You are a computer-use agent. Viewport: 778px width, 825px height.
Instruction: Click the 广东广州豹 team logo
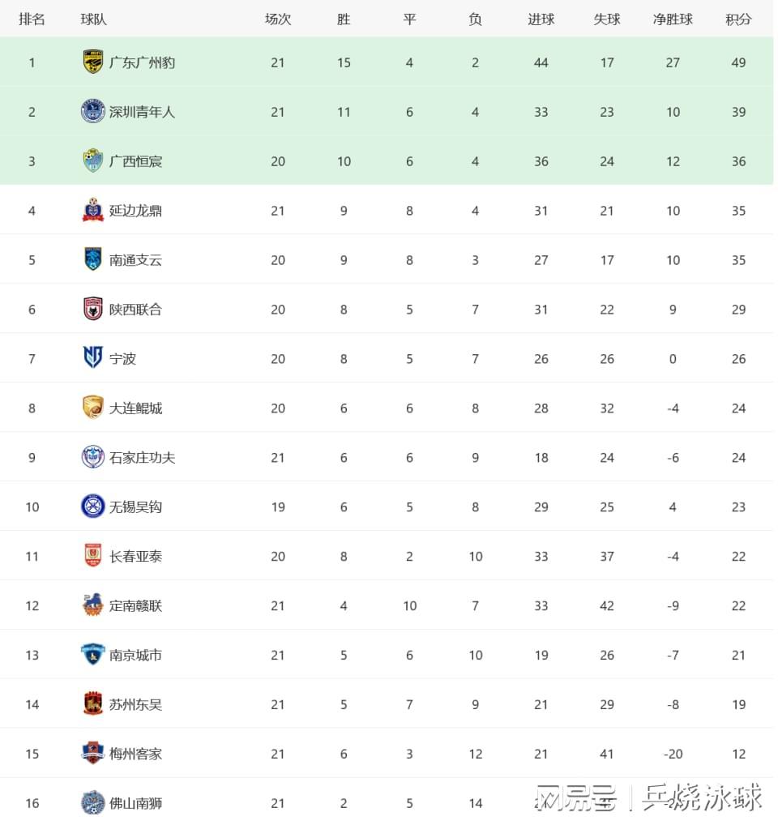tap(93, 62)
